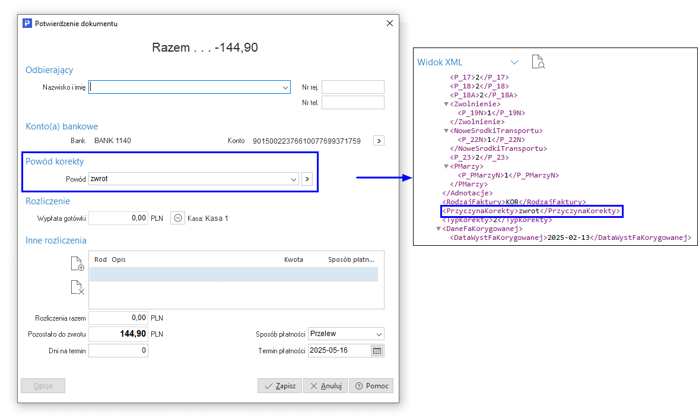The width and height of the screenshot is (699, 418).
Task: Click the arrow button next to Powód field
Action: point(307,179)
